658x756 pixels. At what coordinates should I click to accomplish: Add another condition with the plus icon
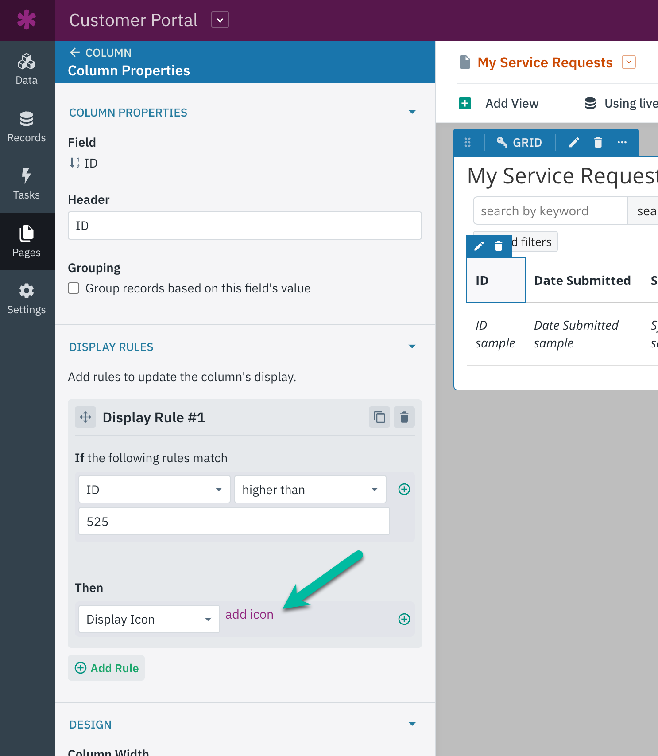tap(404, 489)
